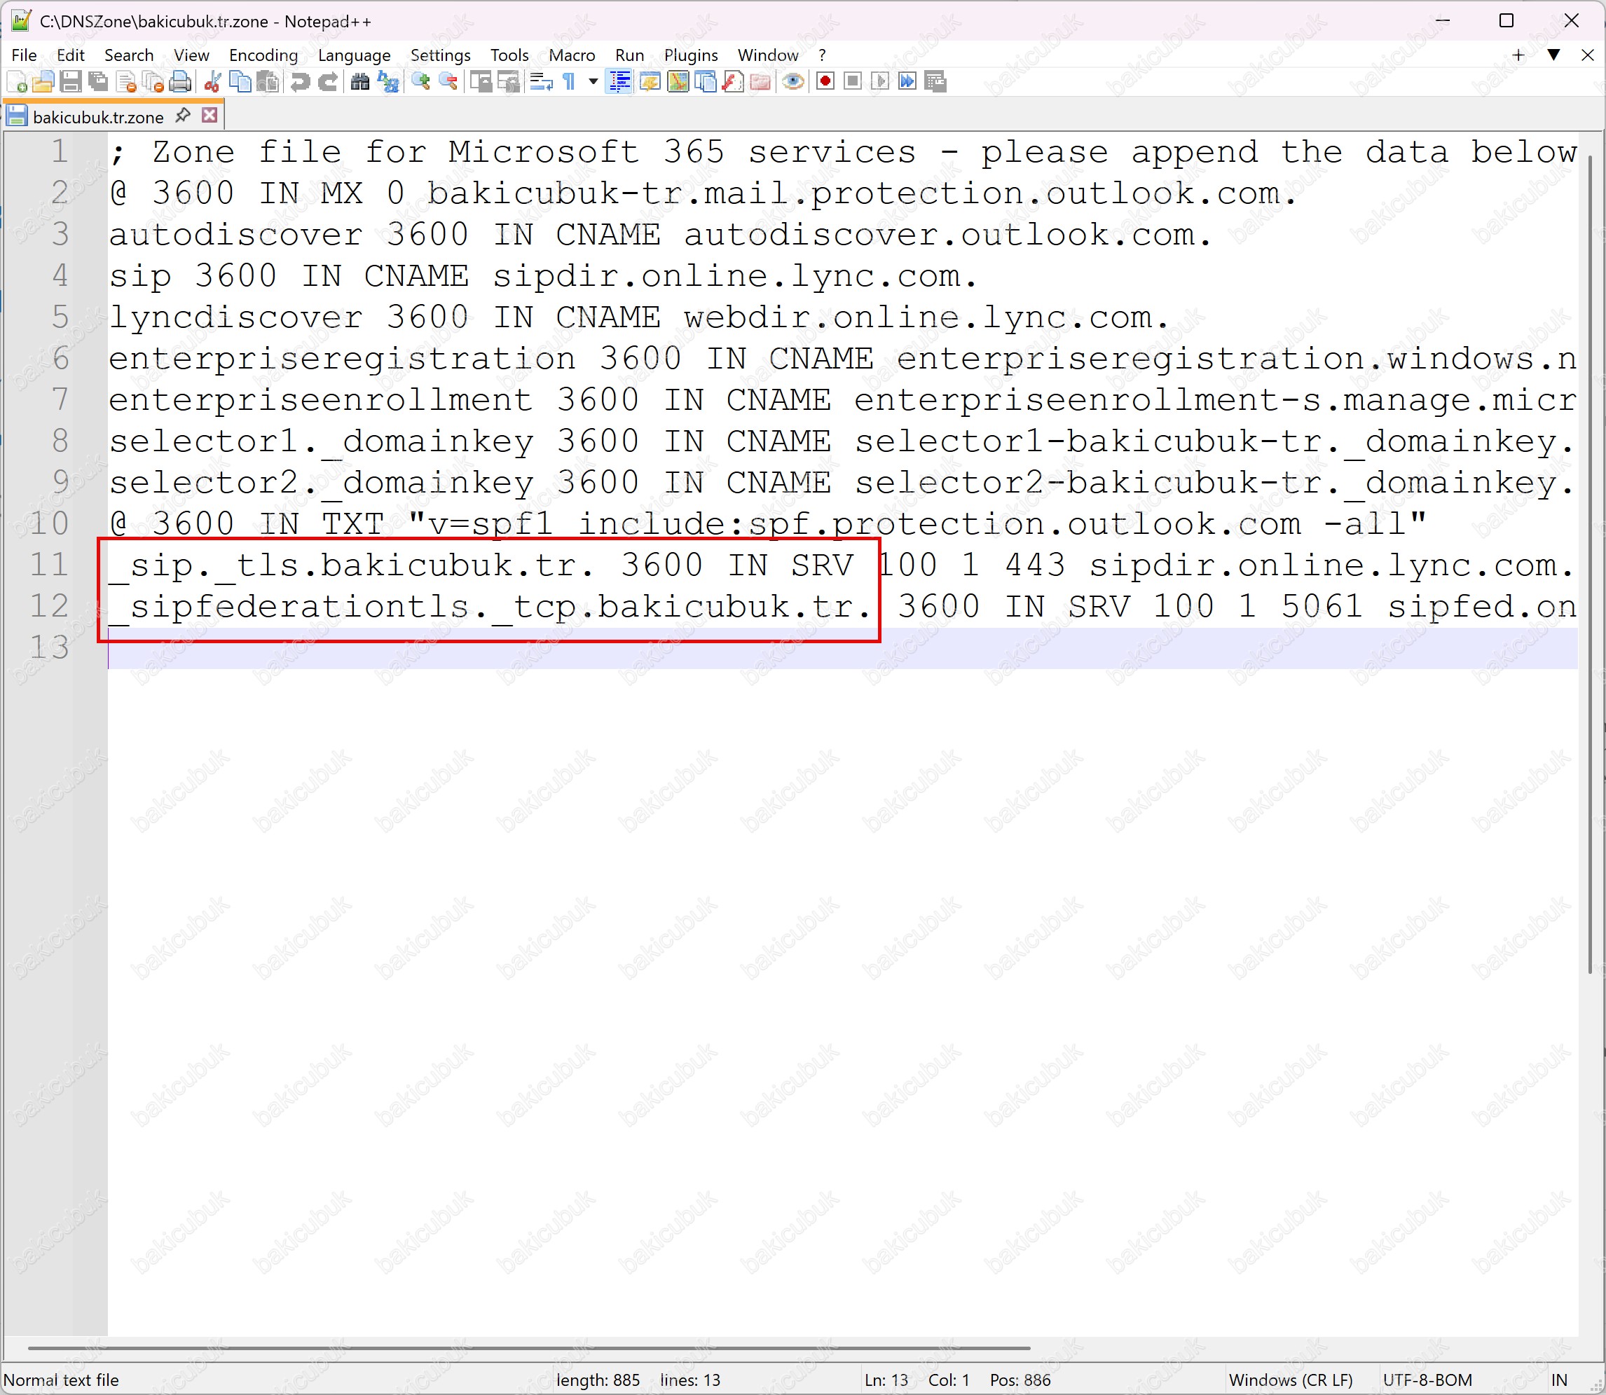Toggle the indent guide toolbar button
The height and width of the screenshot is (1395, 1606).
[x=619, y=82]
